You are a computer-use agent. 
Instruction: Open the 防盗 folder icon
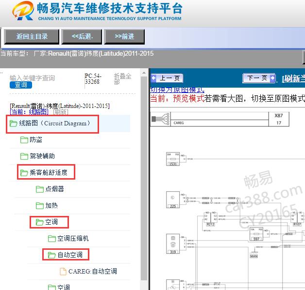(24, 140)
